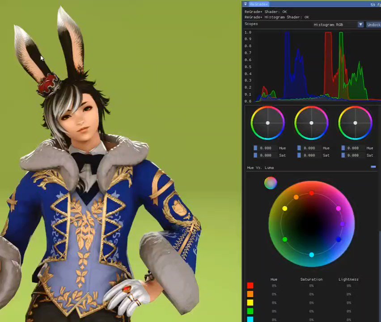The height and width of the screenshot is (322, 381).
Task: Click the red row Saturation 0% value
Action: 311,286
